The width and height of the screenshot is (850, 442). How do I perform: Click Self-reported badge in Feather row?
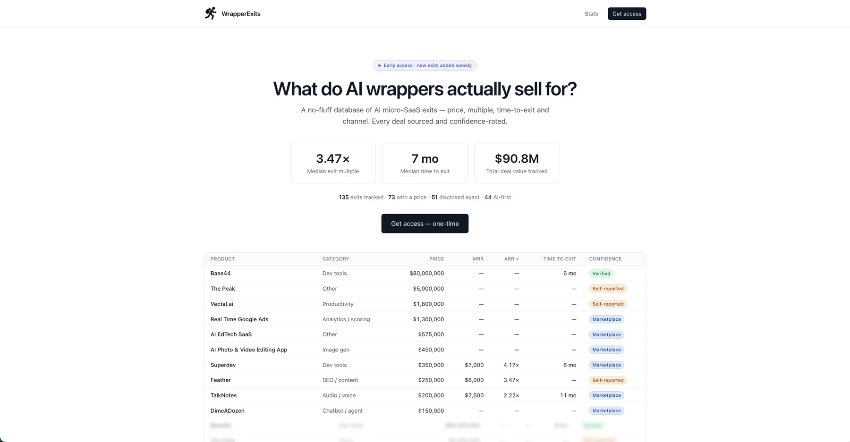[x=608, y=380]
